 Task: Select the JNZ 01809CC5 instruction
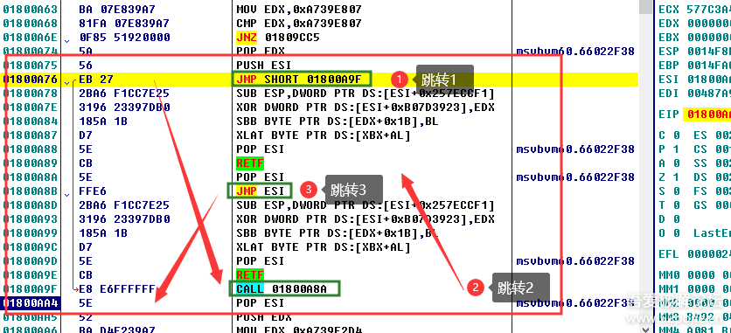tap(278, 38)
